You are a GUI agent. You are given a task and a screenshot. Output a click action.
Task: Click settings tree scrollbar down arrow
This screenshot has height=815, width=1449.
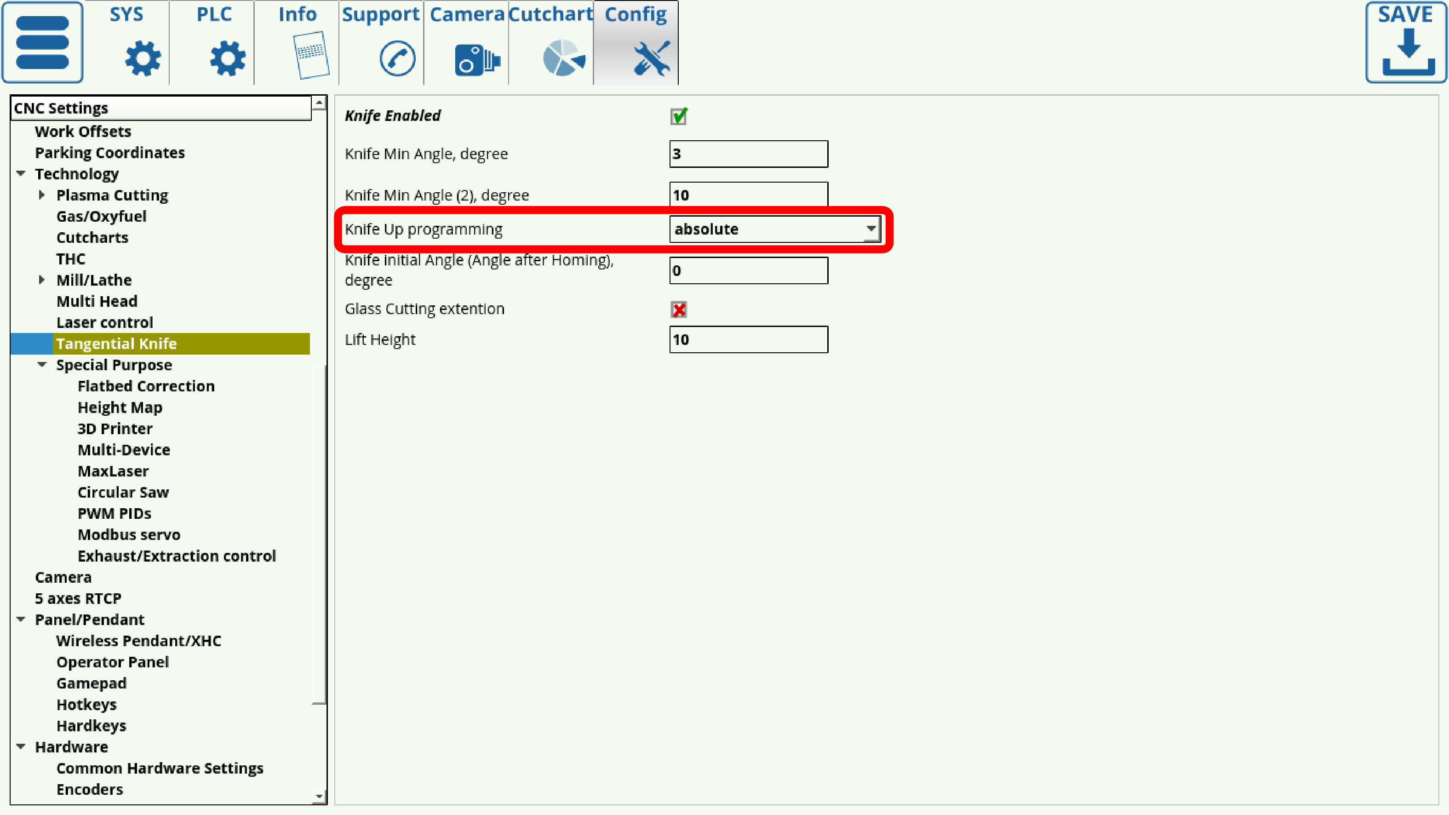(x=319, y=796)
